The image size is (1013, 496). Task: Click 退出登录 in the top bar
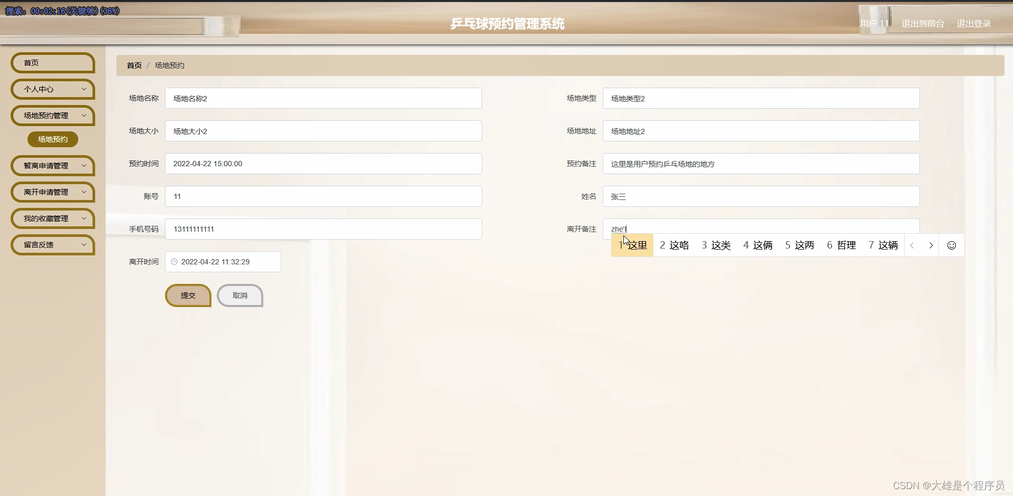click(974, 23)
